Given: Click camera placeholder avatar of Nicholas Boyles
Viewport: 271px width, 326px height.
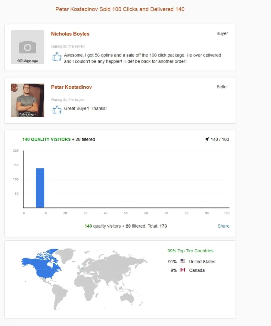Looking at the screenshot, I should point(27,47).
